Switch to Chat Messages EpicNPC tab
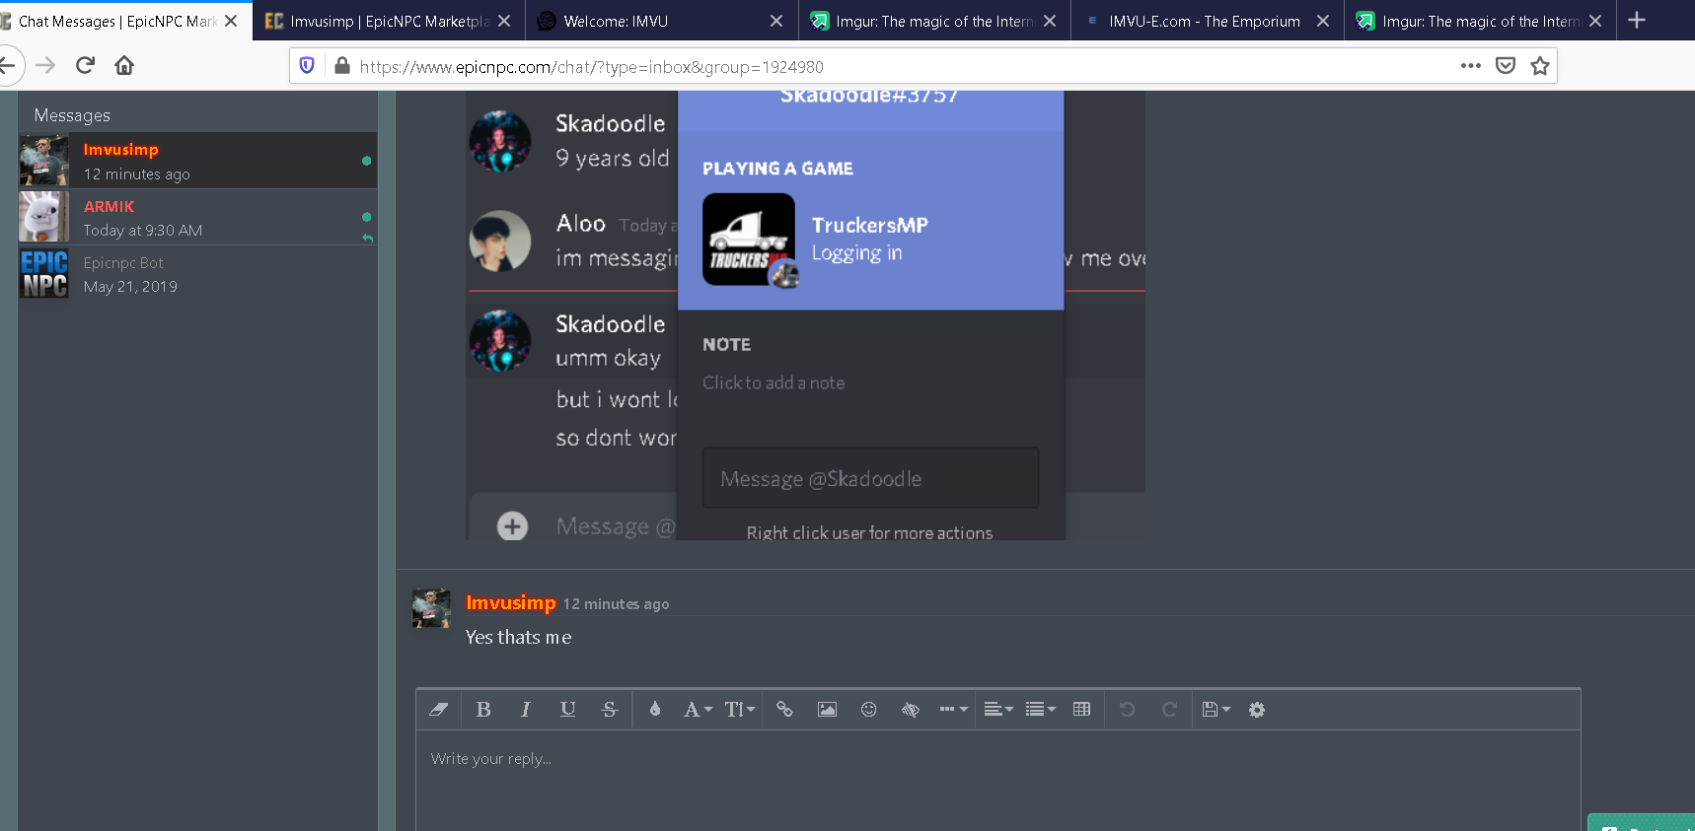 (116, 21)
